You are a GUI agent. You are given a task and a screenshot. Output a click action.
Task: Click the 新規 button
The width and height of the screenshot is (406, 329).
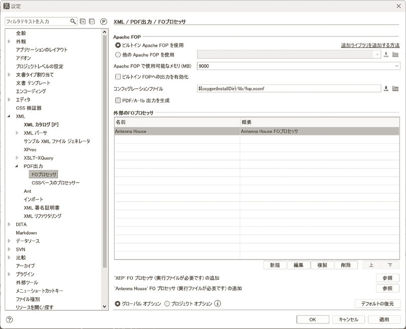click(275, 265)
